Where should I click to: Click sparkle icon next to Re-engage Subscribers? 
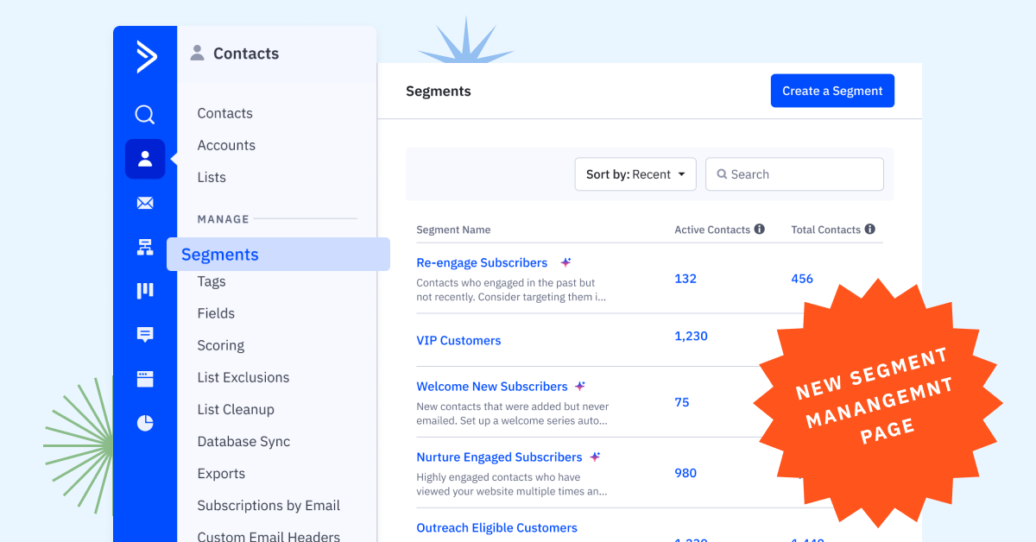[x=565, y=262]
